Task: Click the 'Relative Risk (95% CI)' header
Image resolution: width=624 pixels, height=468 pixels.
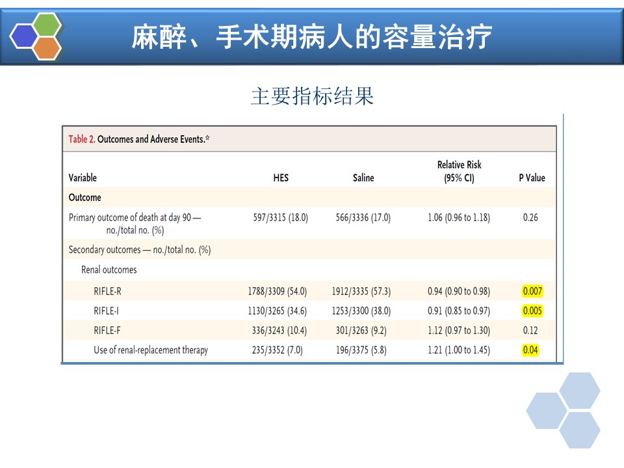Action: (x=460, y=171)
